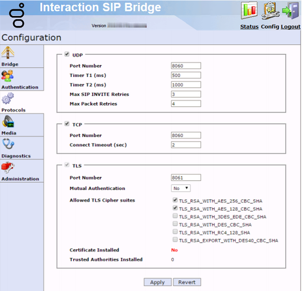Click the Logout door icon
Image resolution: width=305 pixels, height=291 pixels.
pyautogui.click(x=291, y=11)
